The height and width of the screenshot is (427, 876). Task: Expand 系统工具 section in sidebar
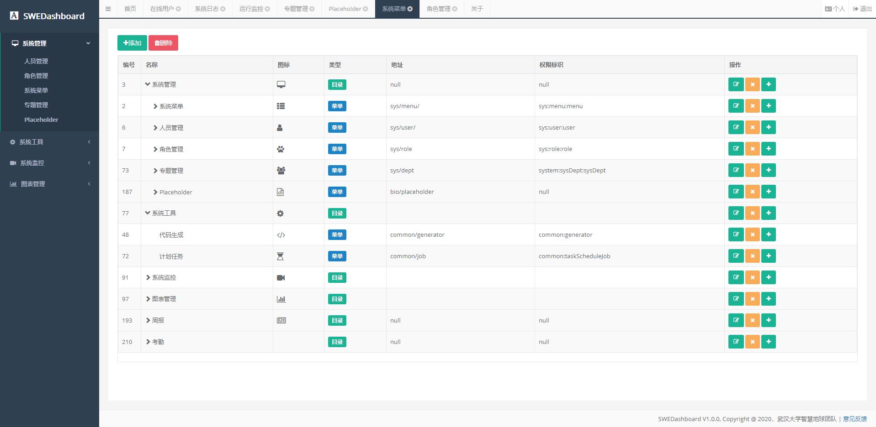[49, 142]
